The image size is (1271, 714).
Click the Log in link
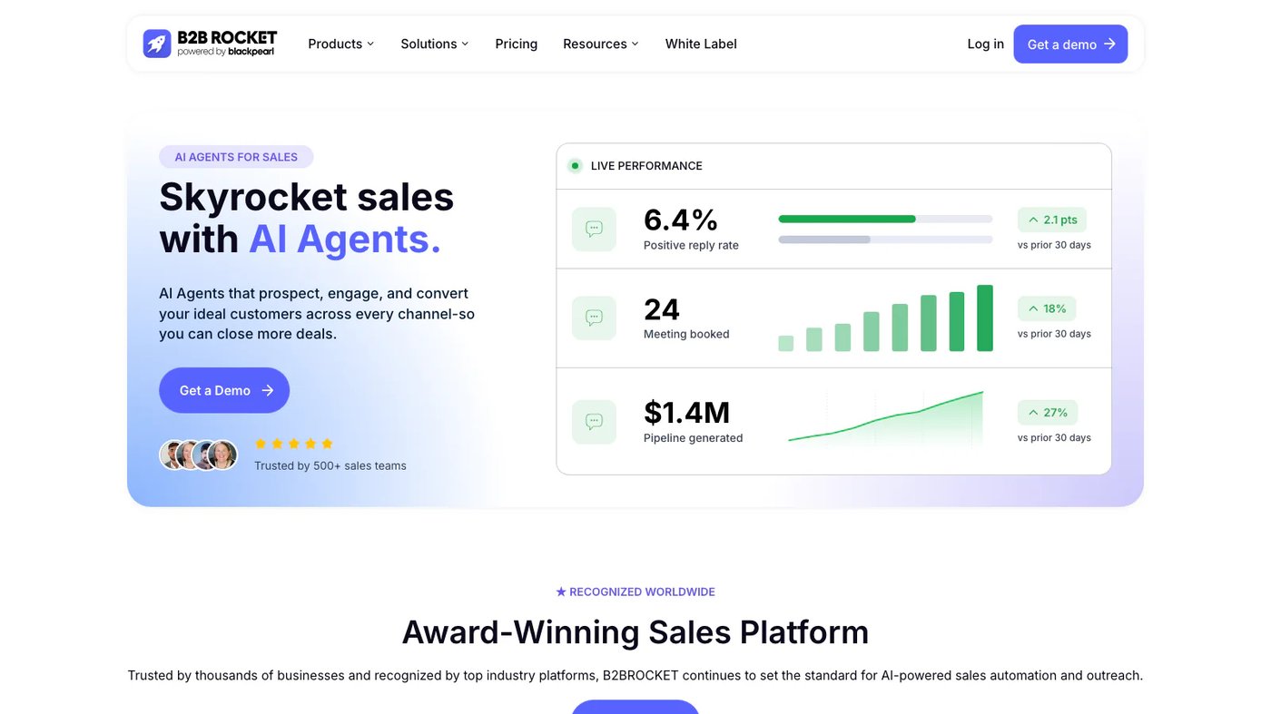tap(986, 44)
